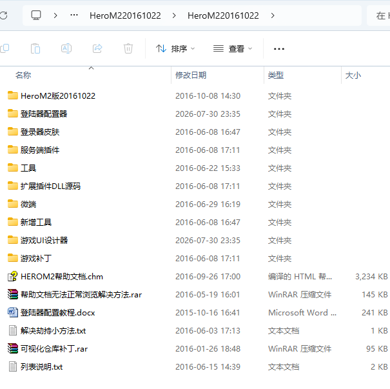Select the 游戏补丁 folder icon

tap(13, 258)
